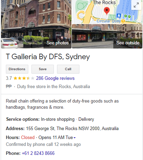
Task: Get Directions to T Galleria
Action: point(17,69)
